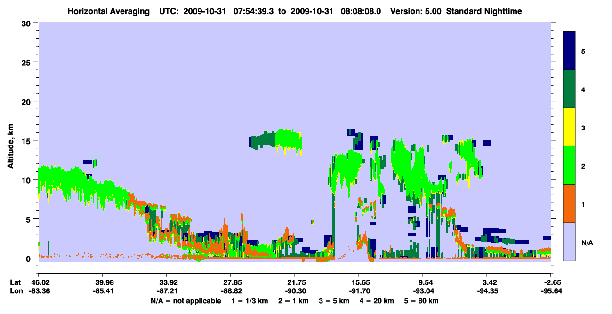This screenshot has width=612, height=314.
Task: Click the yellow colorbar segment for 3
Action: click(569, 127)
